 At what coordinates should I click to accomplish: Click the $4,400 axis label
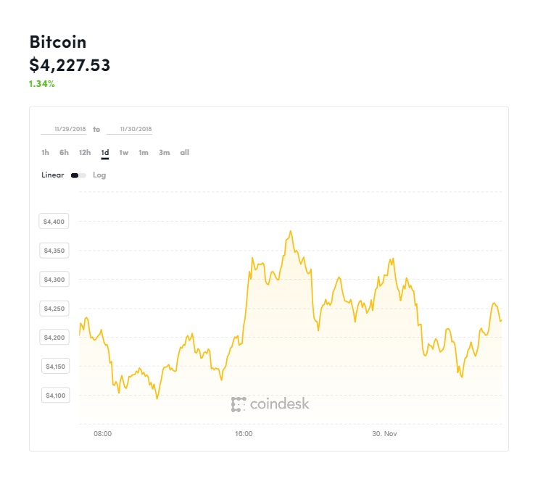(x=54, y=221)
